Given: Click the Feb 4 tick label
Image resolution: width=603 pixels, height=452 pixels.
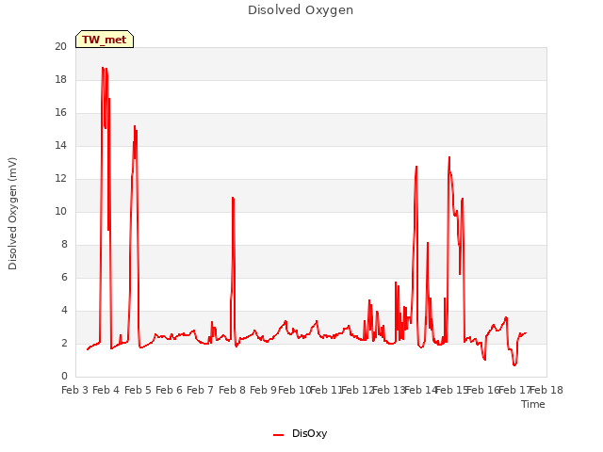Looking at the screenshot, I should point(106,390).
